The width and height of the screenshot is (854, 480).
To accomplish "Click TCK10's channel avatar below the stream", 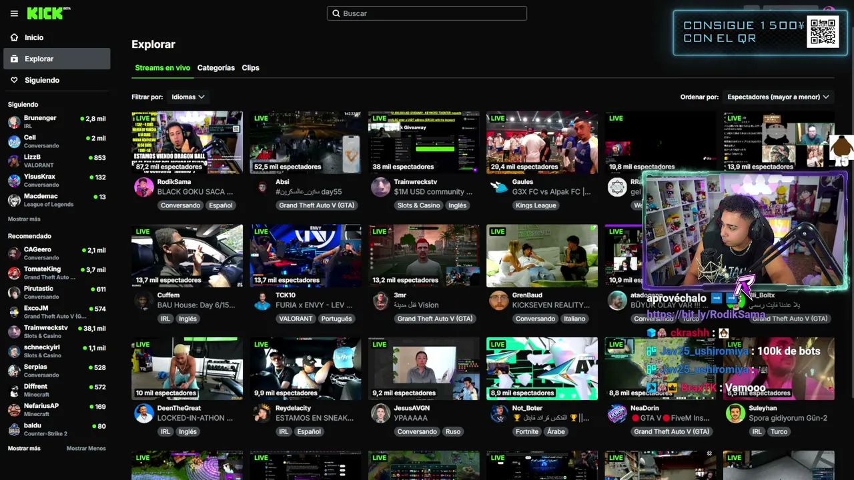I will pos(262,301).
